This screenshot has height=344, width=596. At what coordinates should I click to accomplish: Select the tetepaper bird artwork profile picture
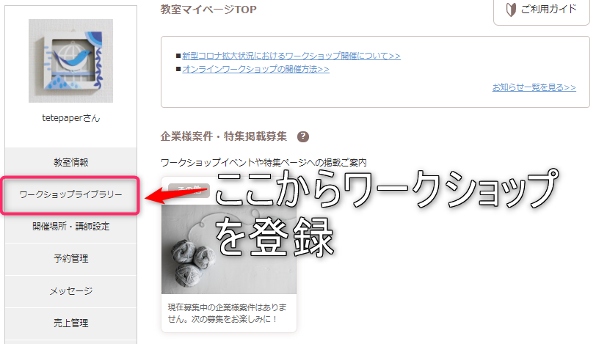pyautogui.click(x=70, y=61)
